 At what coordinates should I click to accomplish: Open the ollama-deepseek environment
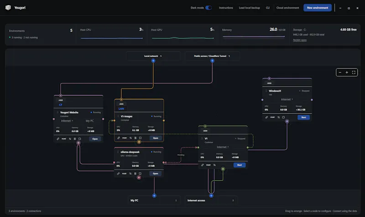tap(155, 174)
